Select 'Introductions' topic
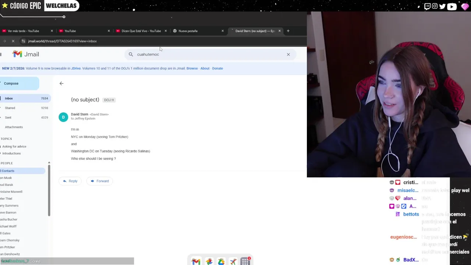This screenshot has width=471, height=265. [x=11, y=153]
